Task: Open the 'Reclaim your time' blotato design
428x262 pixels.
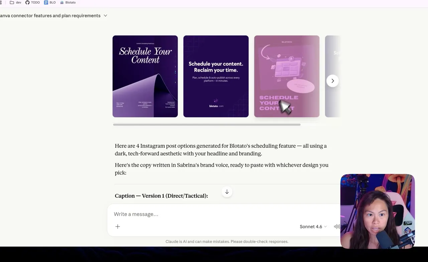Action: click(x=216, y=76)
